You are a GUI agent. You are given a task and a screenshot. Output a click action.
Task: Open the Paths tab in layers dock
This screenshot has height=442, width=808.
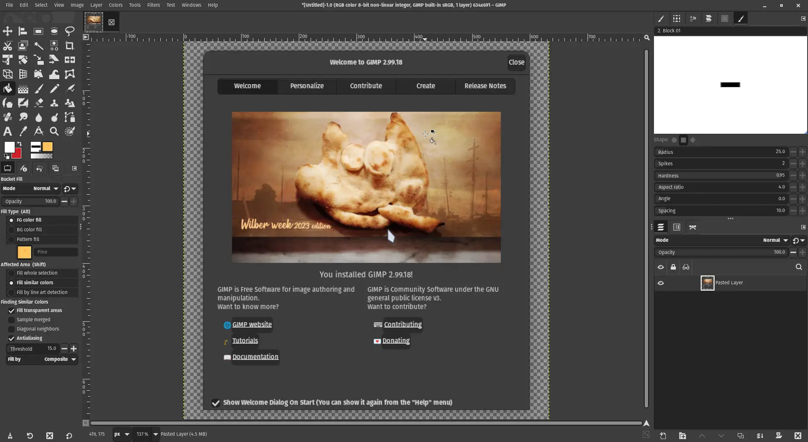pyautogui.click(x=692, y=227)
